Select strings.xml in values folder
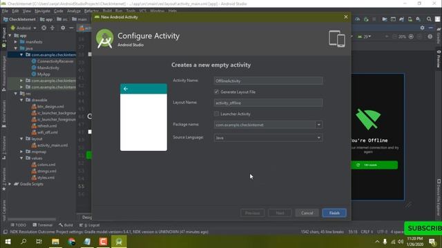Screen dimensions: 442x248 (x=44, y=172)
